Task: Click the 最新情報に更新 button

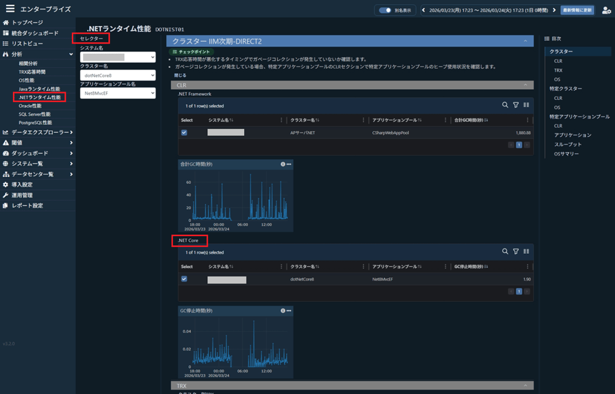Action: [577, 10]
